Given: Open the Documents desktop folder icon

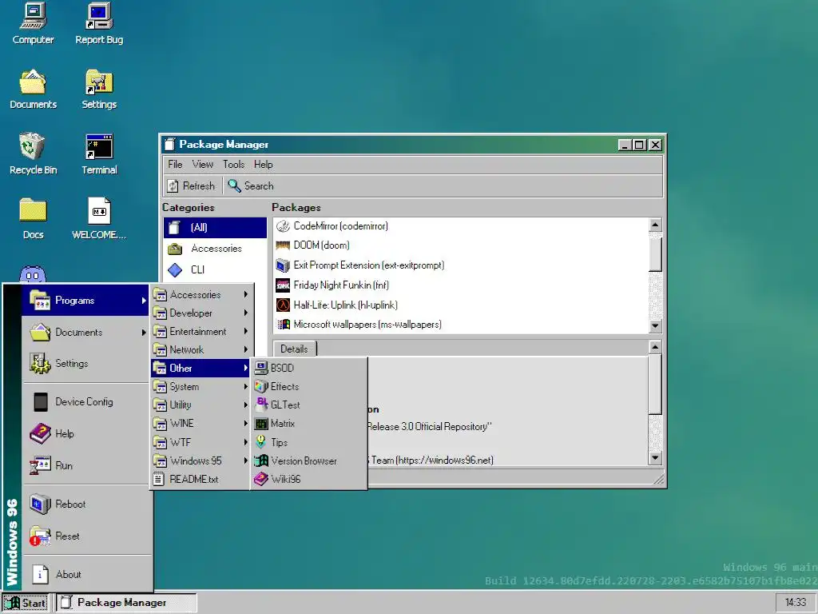Looking at the screenshot, I should [x=33, y=89].
